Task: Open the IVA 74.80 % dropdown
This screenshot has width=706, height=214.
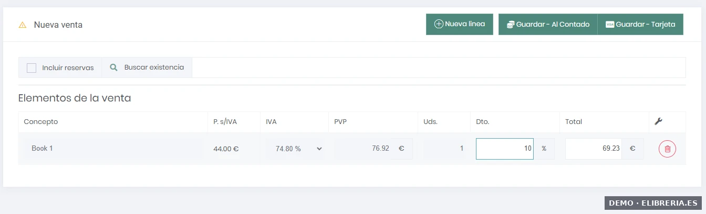Action: pyautogui.click(x=297, y=149)
